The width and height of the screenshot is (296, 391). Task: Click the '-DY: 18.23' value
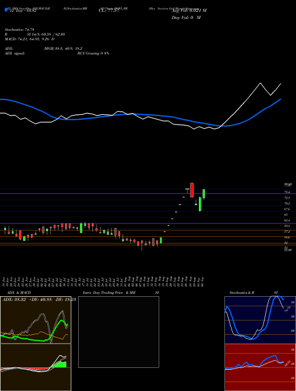(65, 300)
